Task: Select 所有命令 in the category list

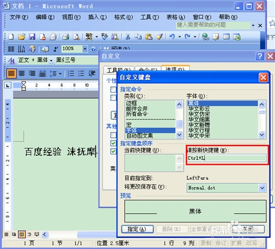Action: 150,114
